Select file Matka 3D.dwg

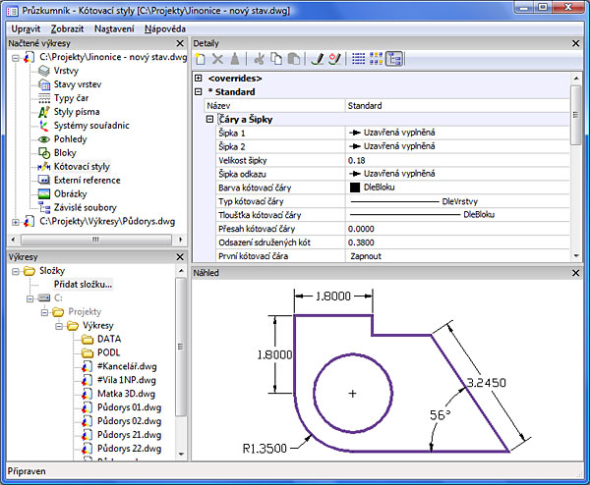122,394
